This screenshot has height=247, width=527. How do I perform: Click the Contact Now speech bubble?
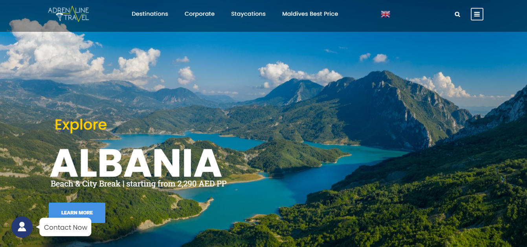66,227
